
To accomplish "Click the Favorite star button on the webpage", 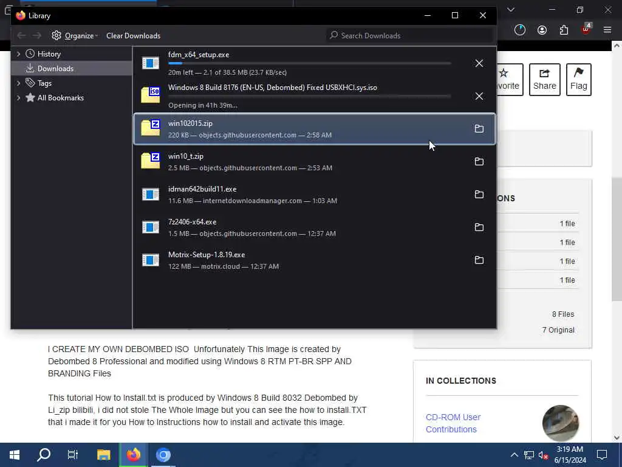I will click(x=510, y=80).
